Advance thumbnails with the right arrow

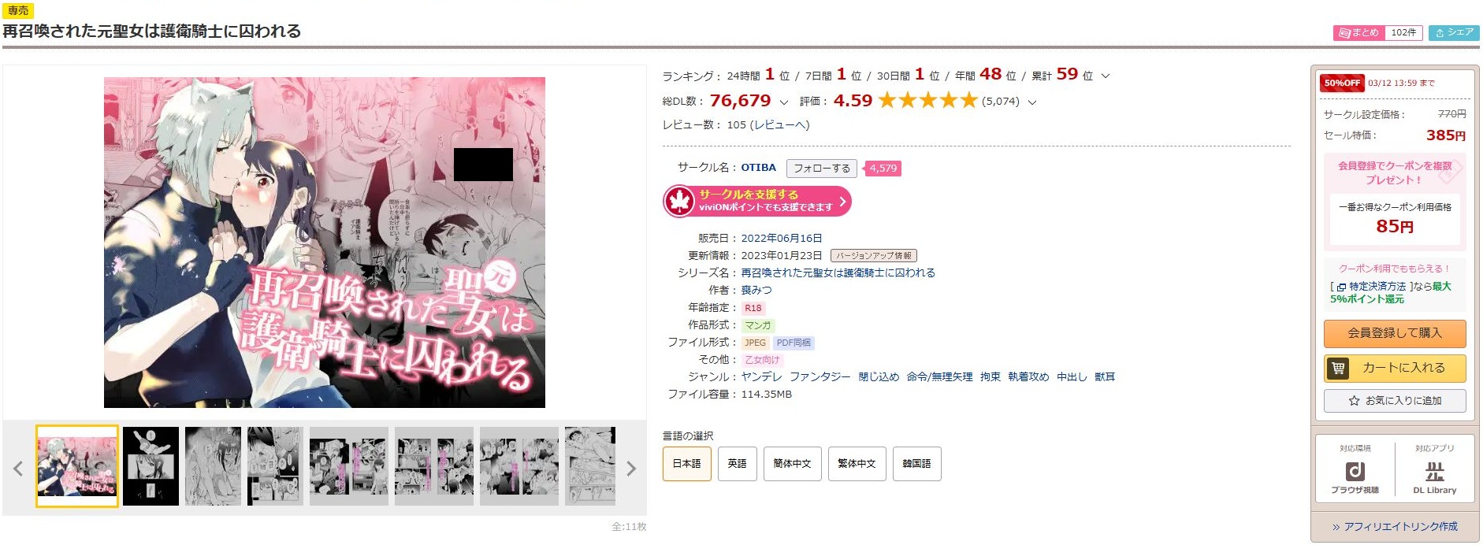630,469
